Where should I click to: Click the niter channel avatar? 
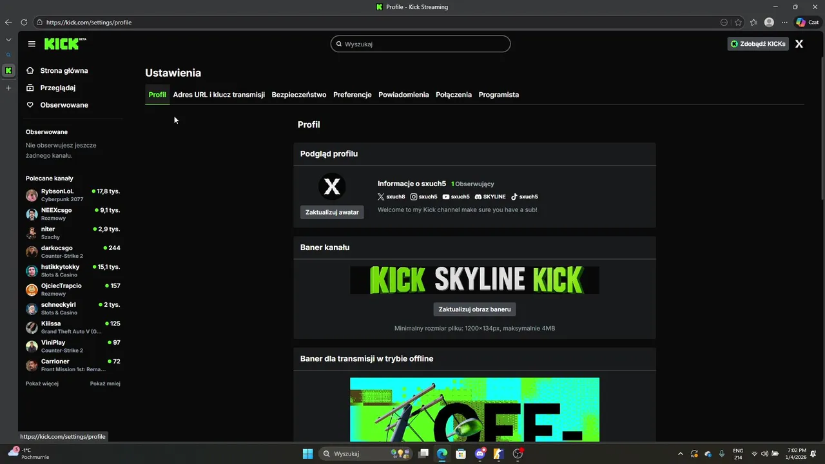[x=32, y=233]
